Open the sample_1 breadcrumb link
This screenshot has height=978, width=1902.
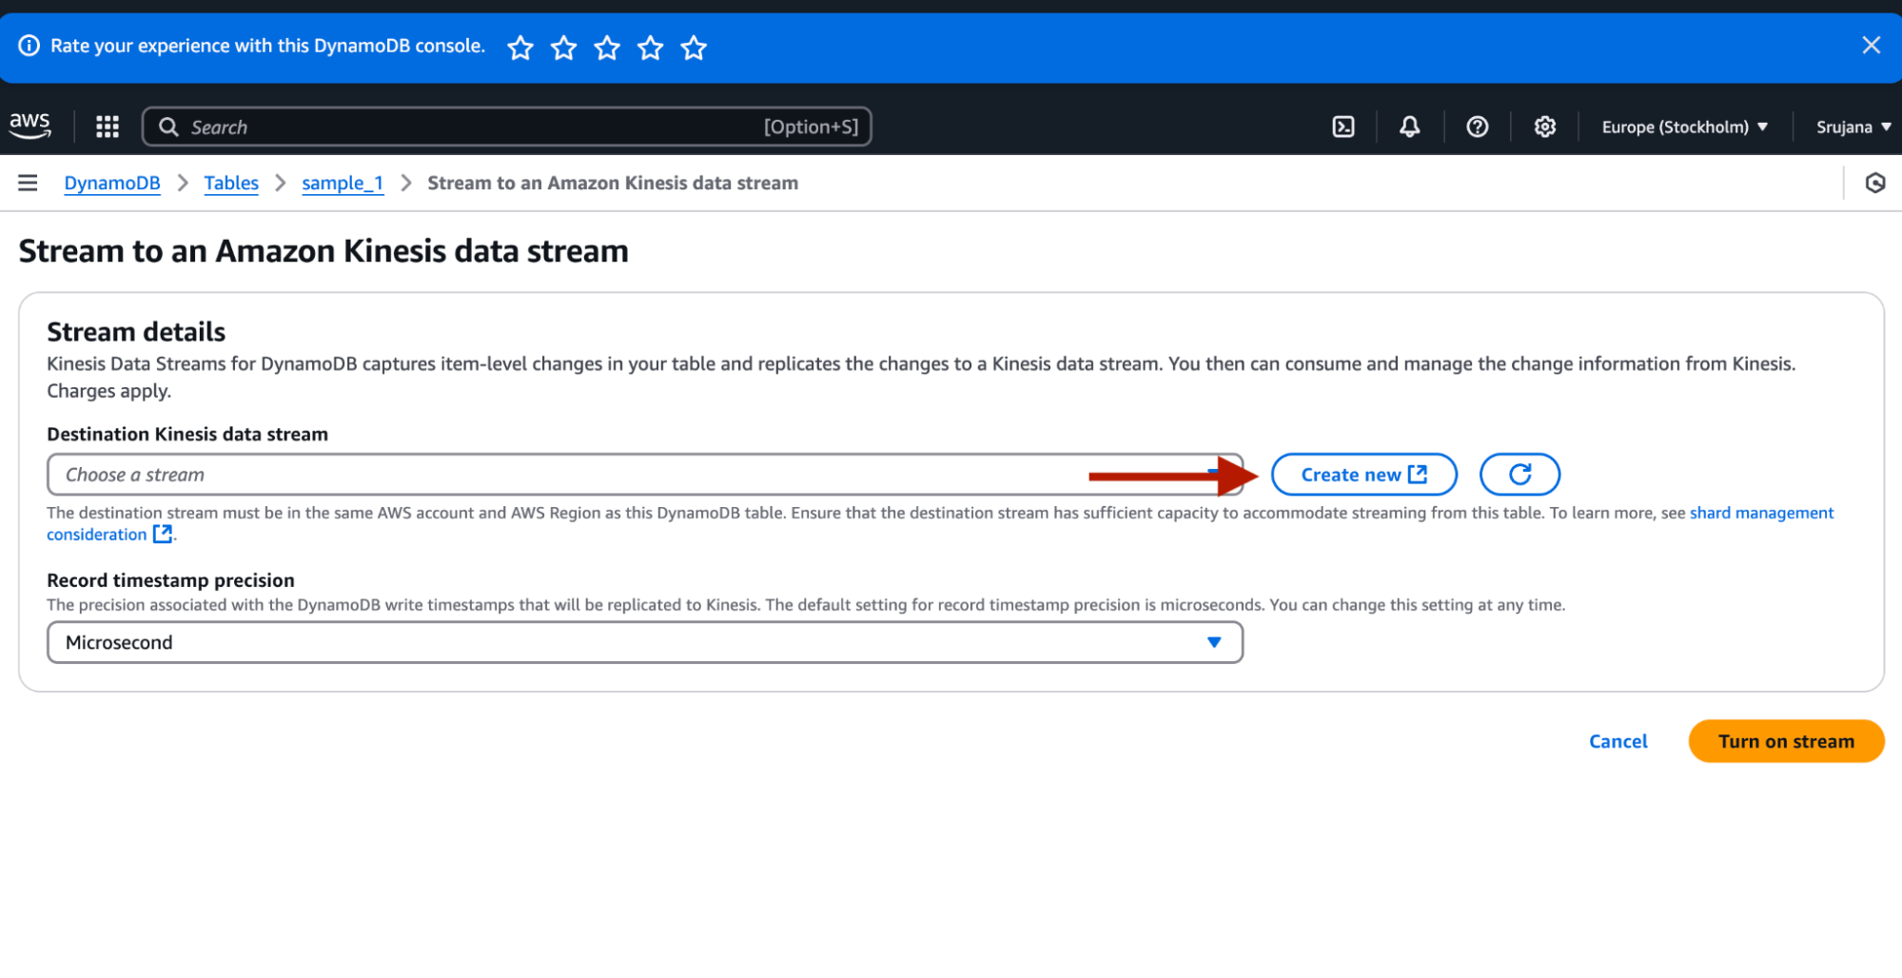343,183
